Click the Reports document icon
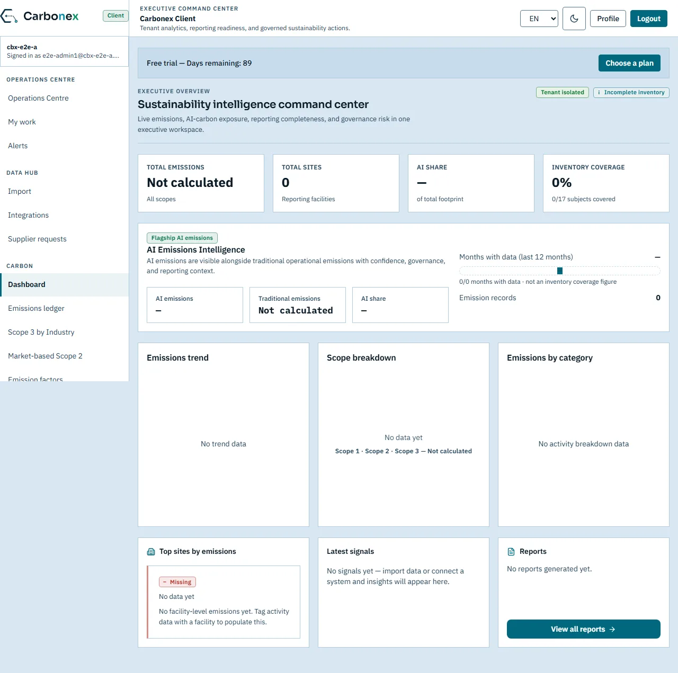This screenshot has width=678, height=673. pos(511,552)
